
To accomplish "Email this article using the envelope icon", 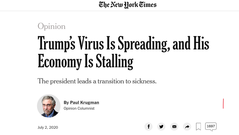I will (x=174, y=127).
